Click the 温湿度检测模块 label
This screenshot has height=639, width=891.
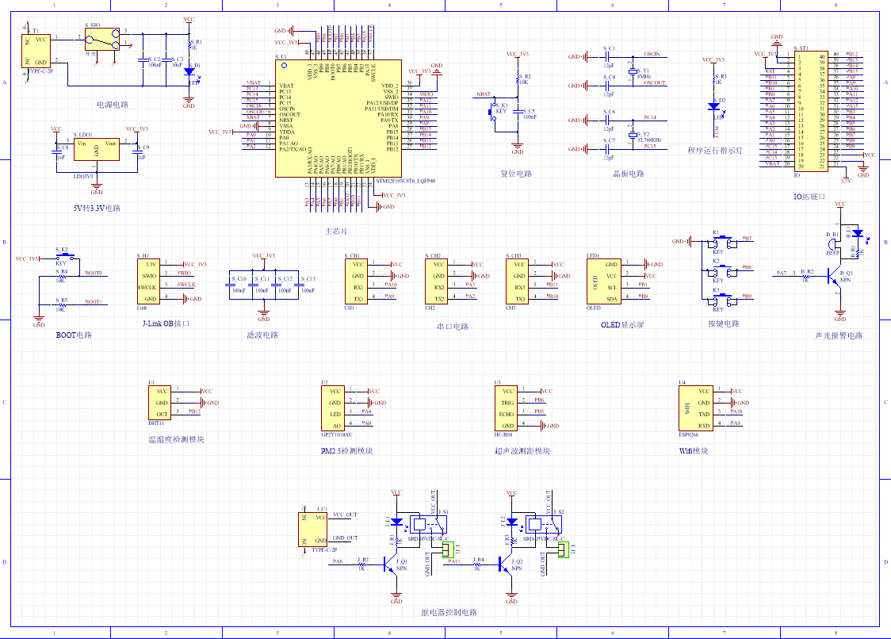[176, 439]
